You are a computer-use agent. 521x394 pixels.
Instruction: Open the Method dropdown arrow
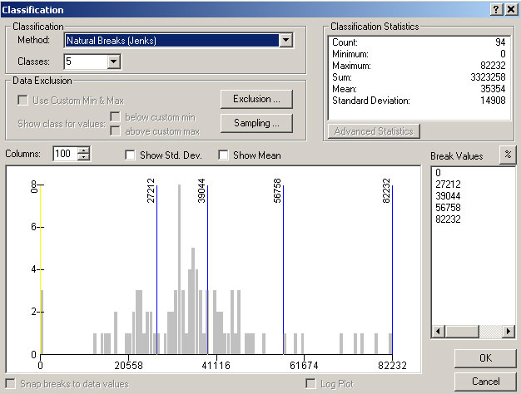[285, 41]
